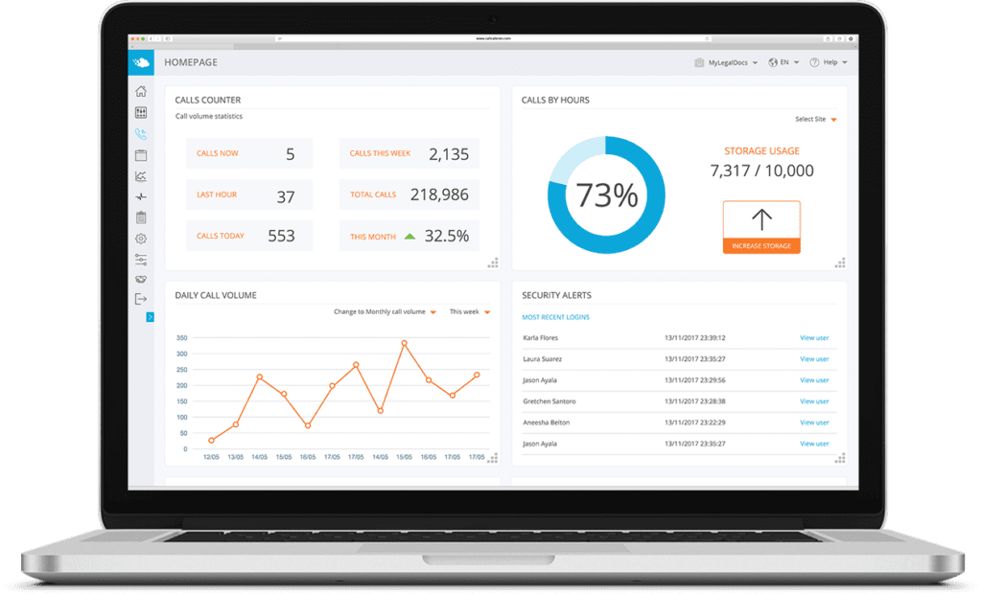Viewport: 982px width, 594px height.
Task: Expand the Select Site dropdown
Action: pos(816,120)
